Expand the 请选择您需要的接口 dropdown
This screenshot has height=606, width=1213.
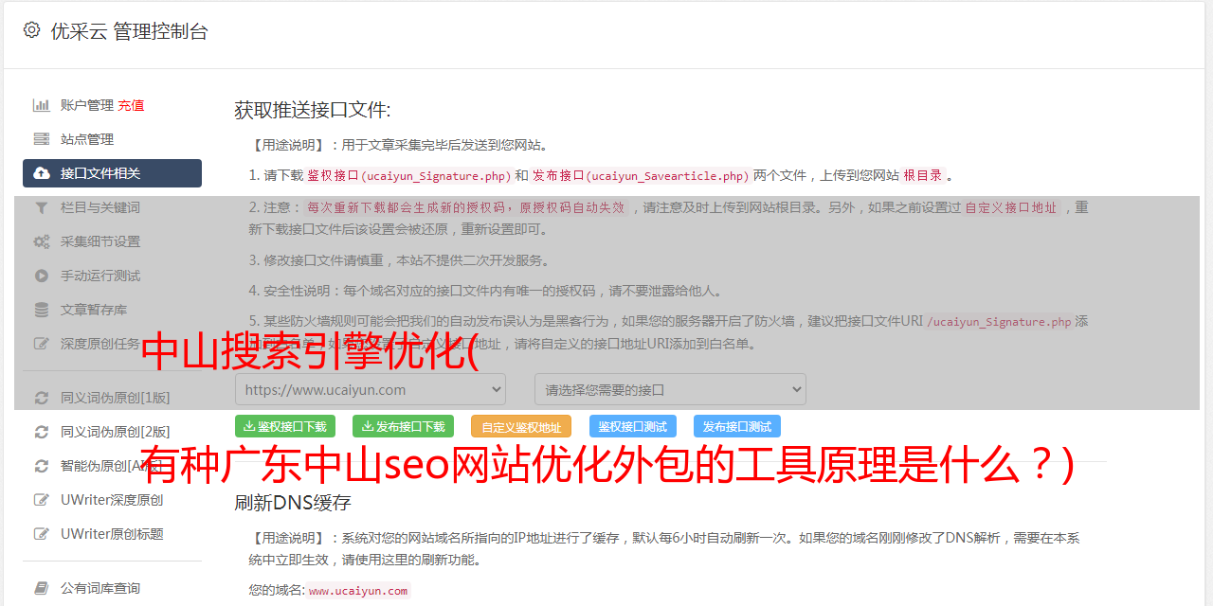[x=670, y=389]
